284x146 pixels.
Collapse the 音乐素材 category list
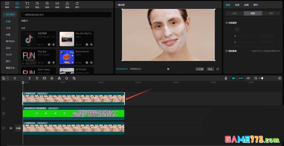tap(4, 14)
